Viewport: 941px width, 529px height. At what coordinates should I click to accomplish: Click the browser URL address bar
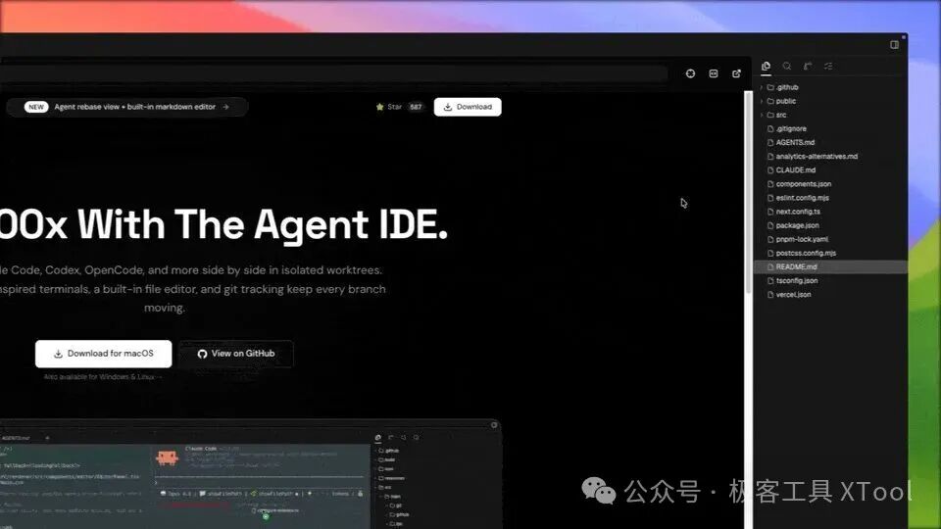[333, 73]
